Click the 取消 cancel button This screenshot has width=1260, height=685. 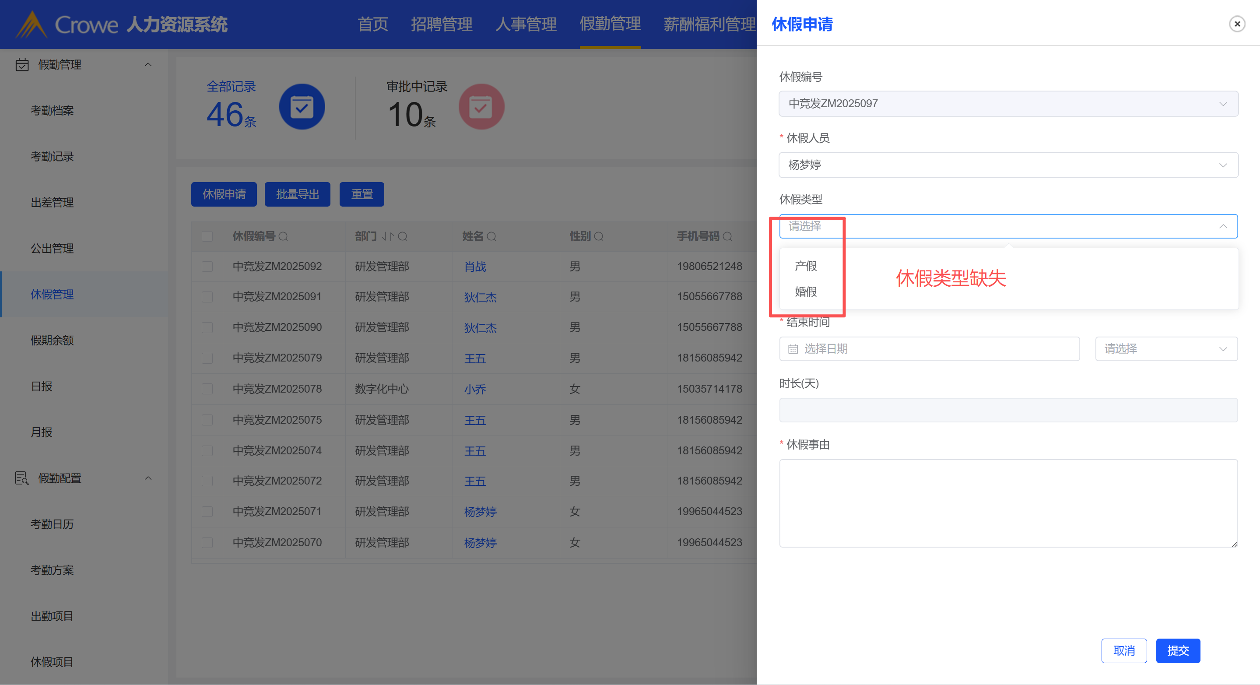point(1123,651)
